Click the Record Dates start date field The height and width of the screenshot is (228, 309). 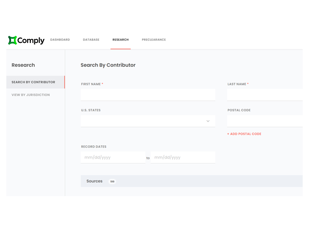point(113,158)
